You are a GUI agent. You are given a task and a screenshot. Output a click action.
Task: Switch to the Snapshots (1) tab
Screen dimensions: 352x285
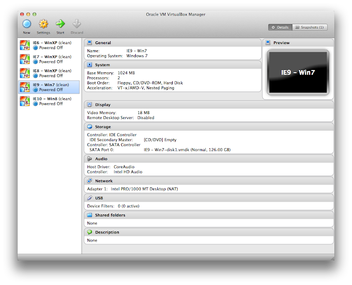[310, 27]
